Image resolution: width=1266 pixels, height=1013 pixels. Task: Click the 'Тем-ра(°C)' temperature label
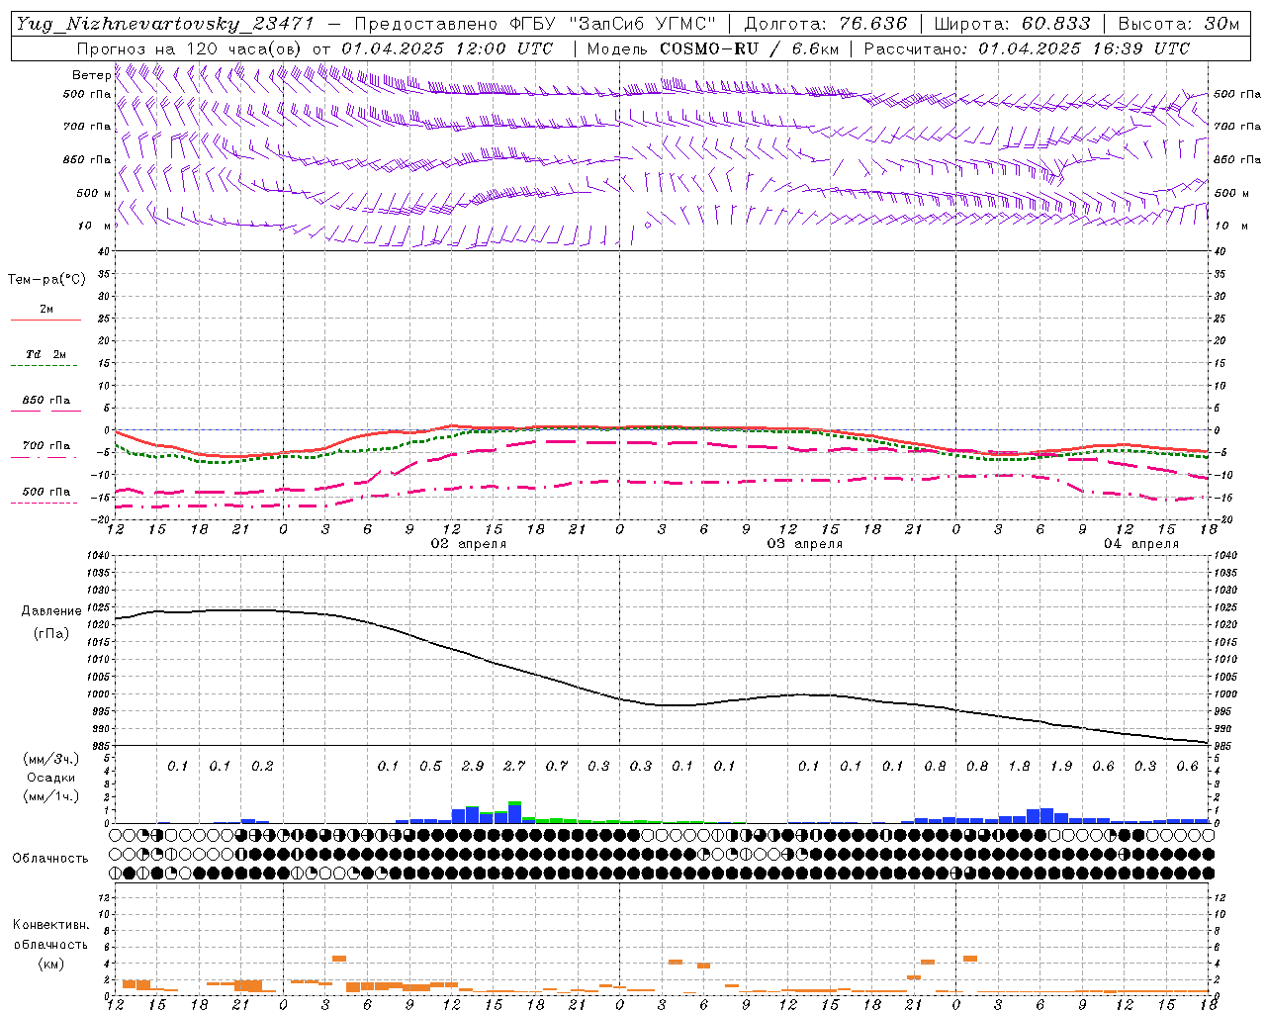pos(46,280)
